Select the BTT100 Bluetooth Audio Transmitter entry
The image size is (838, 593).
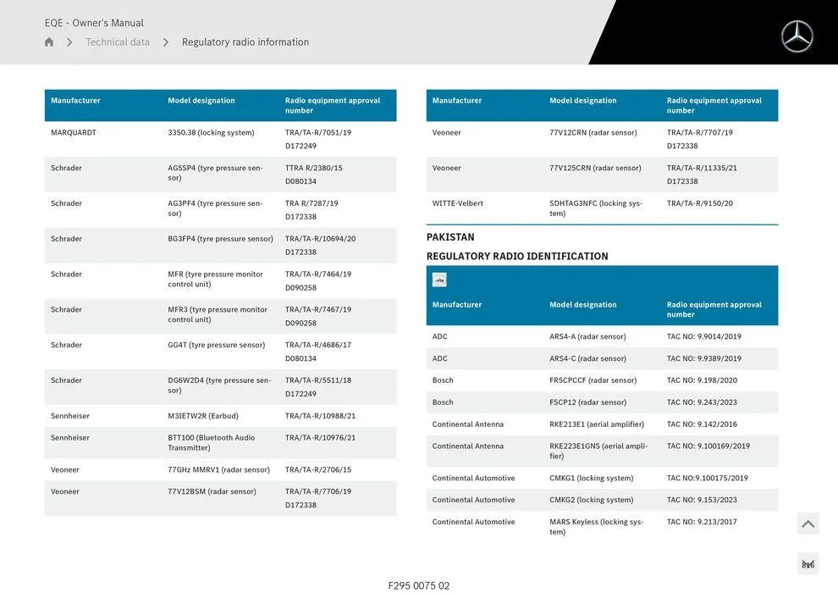click(212, 442)
